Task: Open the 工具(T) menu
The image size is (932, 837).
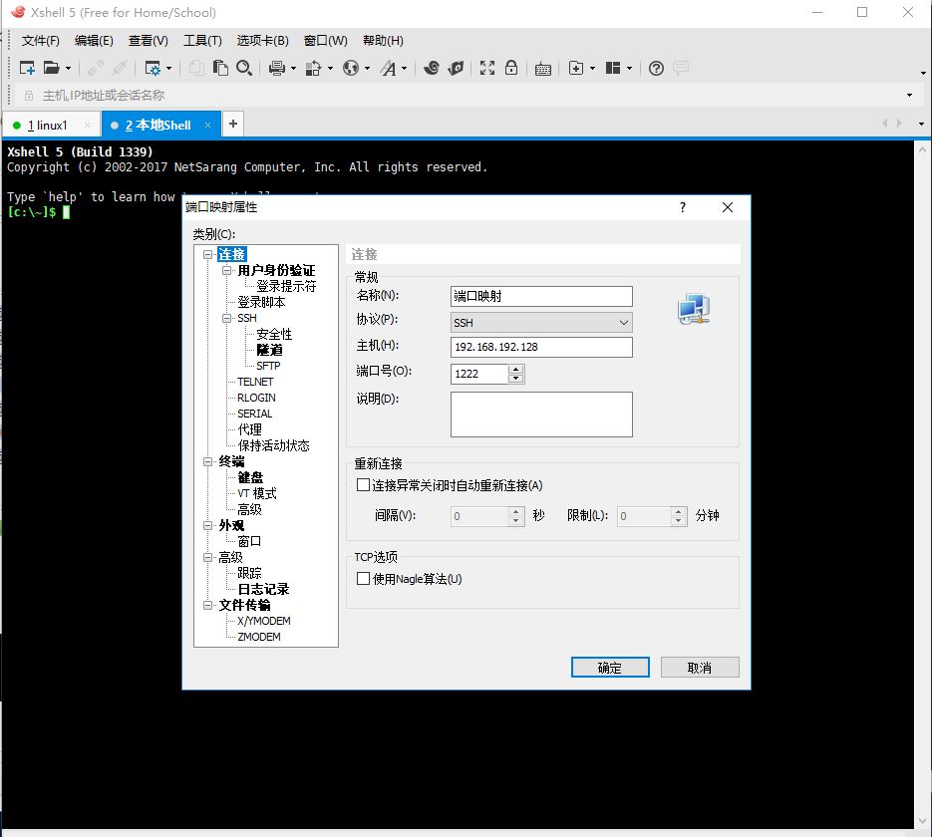Action: pyautogui.click(x=202, y=41)
